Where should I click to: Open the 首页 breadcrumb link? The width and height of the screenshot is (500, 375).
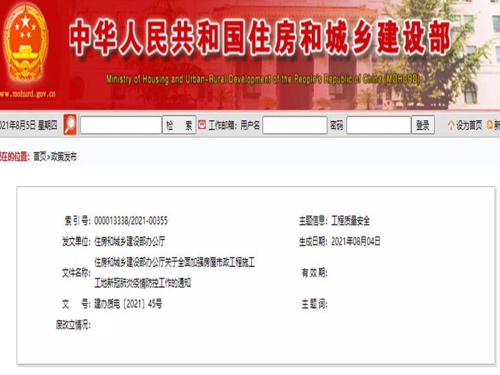pos(40,157)
